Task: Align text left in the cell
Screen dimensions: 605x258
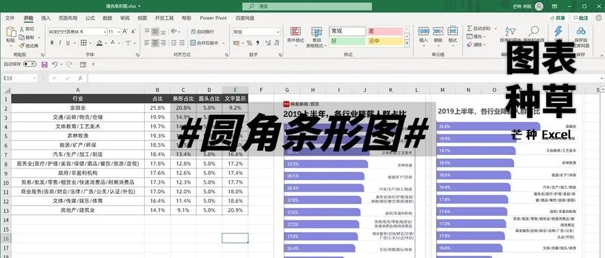Action: (147, 43)
